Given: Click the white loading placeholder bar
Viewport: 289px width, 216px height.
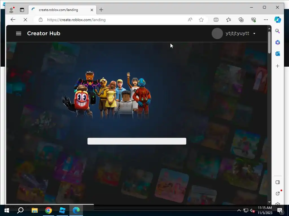Looking at the screenshot, I should pos(137,141).
